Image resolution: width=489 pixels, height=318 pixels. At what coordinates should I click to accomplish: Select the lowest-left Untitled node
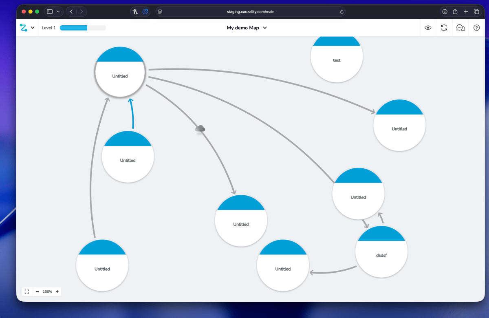(102, 265)
